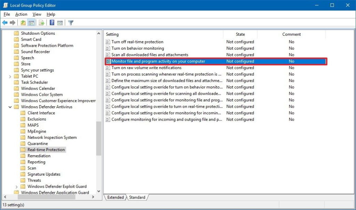
Task: Click the Windows Defender Antivirus folder icon
Action: tap(16, 107)
